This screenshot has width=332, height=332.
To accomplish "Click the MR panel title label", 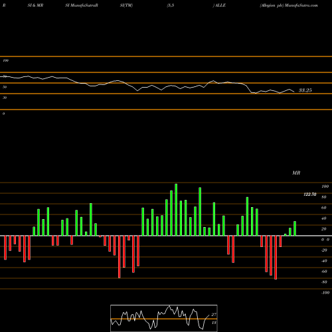I will point(296,173).
